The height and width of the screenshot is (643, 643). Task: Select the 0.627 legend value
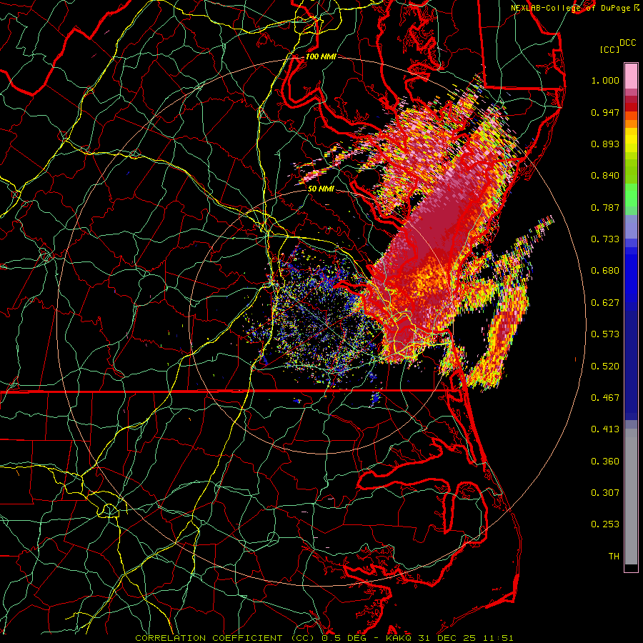pyautogui.click(x=605, y=303)
